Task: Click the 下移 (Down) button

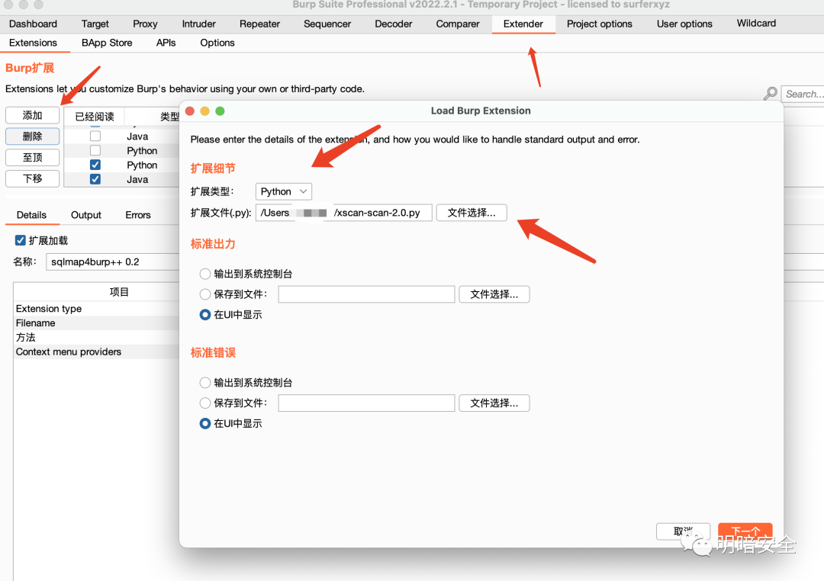Action: click(x=33, y=178)
